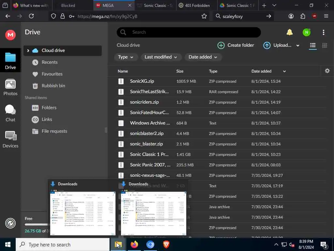Open the Rubbish bin

(x=62, y=86)
